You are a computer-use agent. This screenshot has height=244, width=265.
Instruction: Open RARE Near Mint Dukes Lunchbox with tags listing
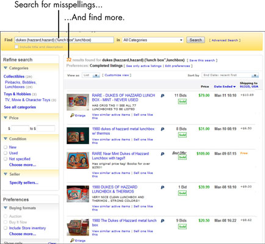pos(120,156)
